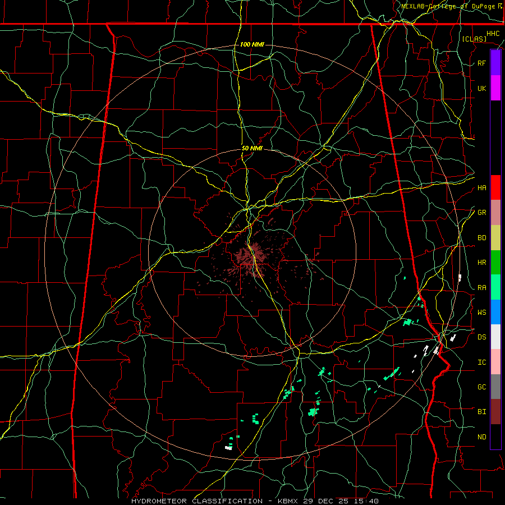The width and height of the screenshot is (505, 505).
Task: Select the light pink IC swatch
Action: tap(495, 362)
